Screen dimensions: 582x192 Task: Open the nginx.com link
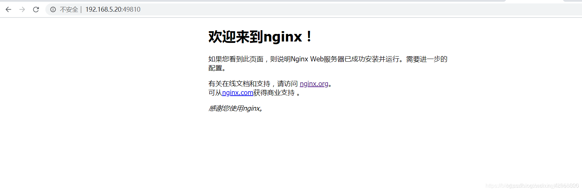coord(238,93)
